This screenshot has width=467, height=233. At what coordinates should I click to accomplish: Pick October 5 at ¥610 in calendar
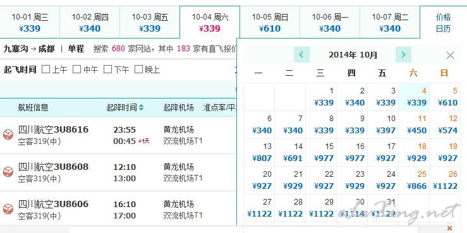click(445, 97)
